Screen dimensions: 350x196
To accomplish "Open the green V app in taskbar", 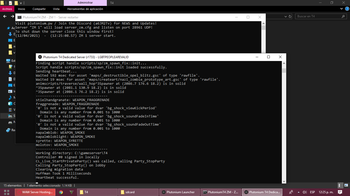I will pyautogui.click(x=71, y=192).
